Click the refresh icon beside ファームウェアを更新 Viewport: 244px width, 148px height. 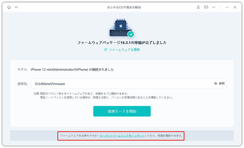click(106, 50)
